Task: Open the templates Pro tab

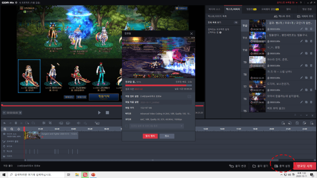Action: pos(251,9)
